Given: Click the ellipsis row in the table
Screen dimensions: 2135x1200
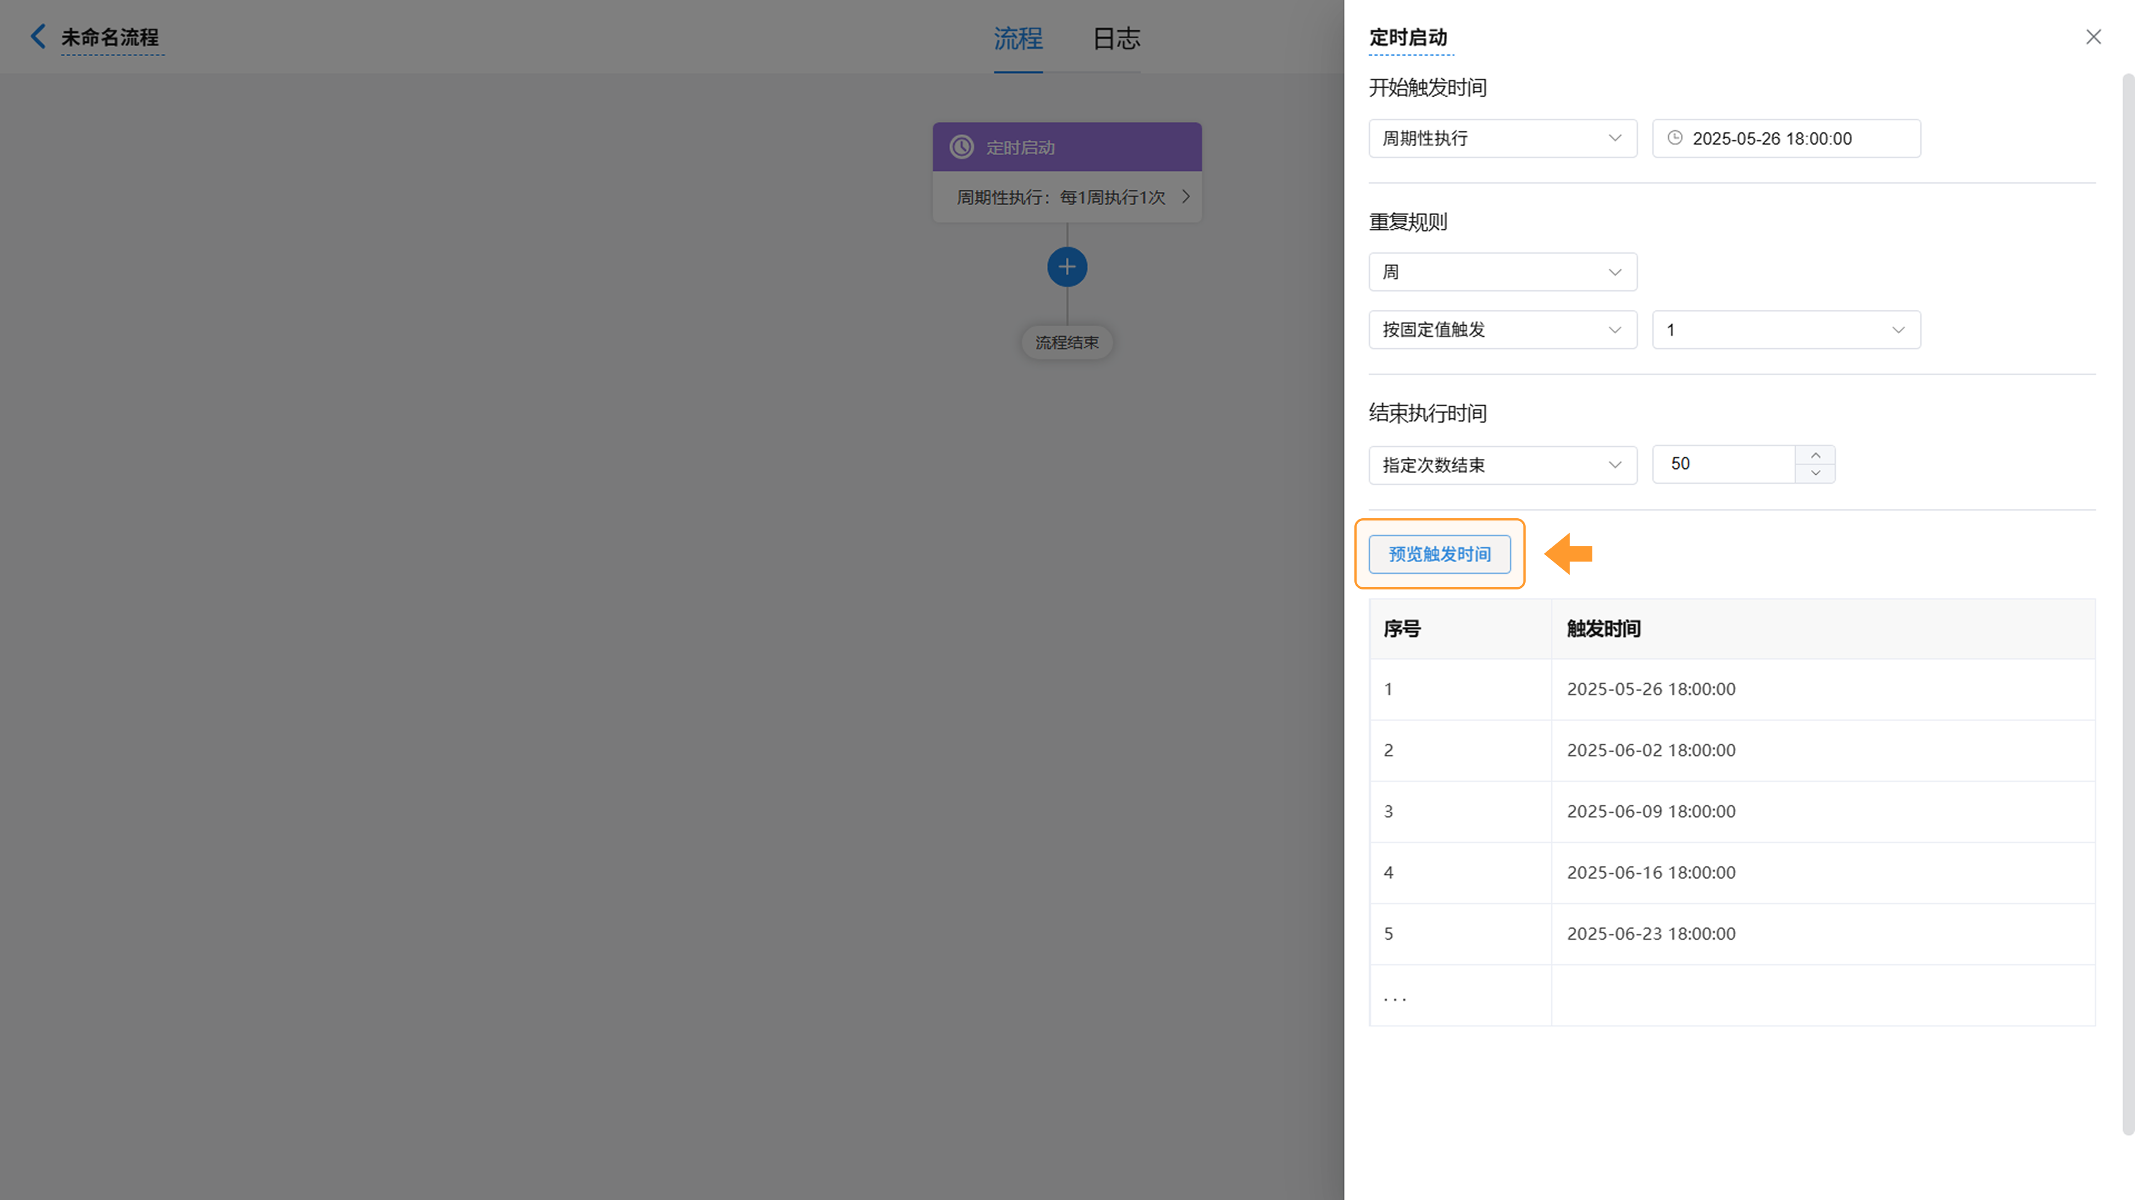Looking at the screenshot, I should [1732, 995].
